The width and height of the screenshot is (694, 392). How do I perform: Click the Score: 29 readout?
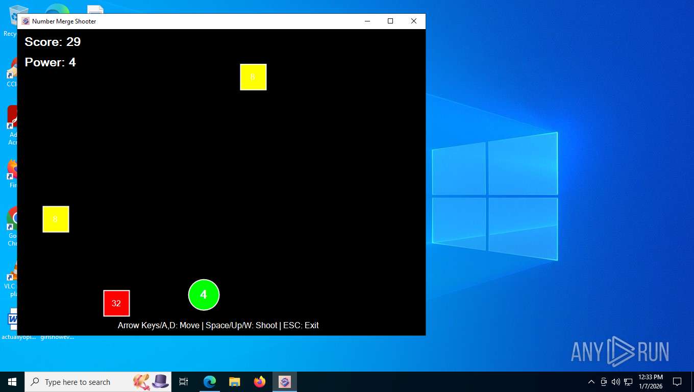click(53, 42)
